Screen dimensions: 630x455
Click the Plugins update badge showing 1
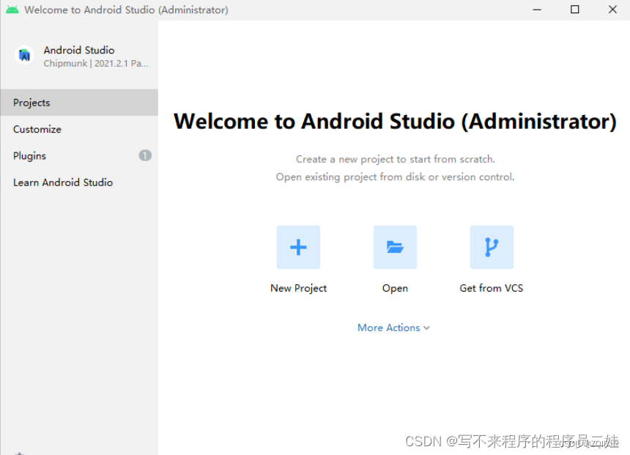point(145,155)
